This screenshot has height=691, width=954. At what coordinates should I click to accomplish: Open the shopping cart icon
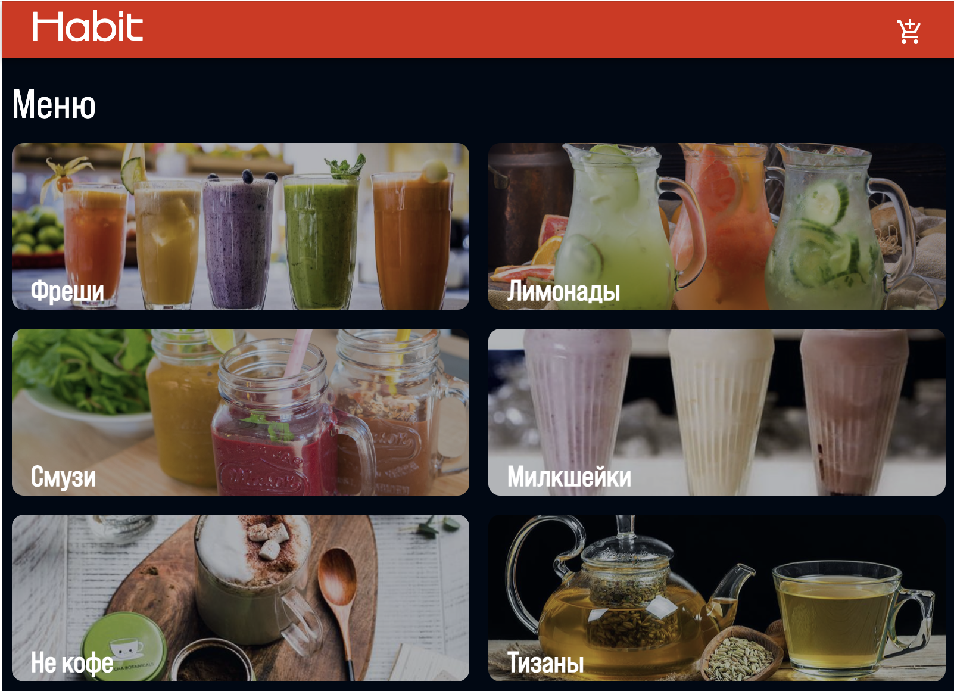pyautogui.click(x=909, y=32)
